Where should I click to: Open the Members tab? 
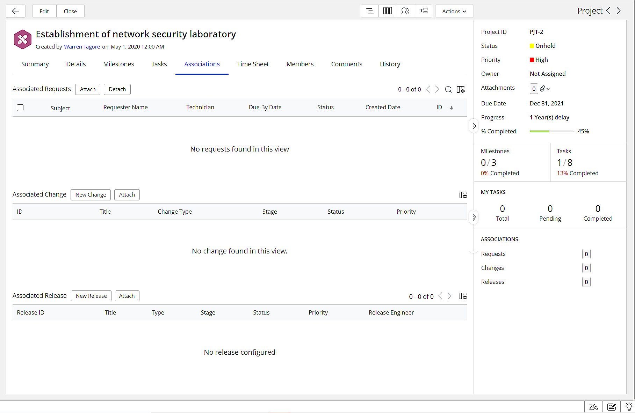point(300,64)
